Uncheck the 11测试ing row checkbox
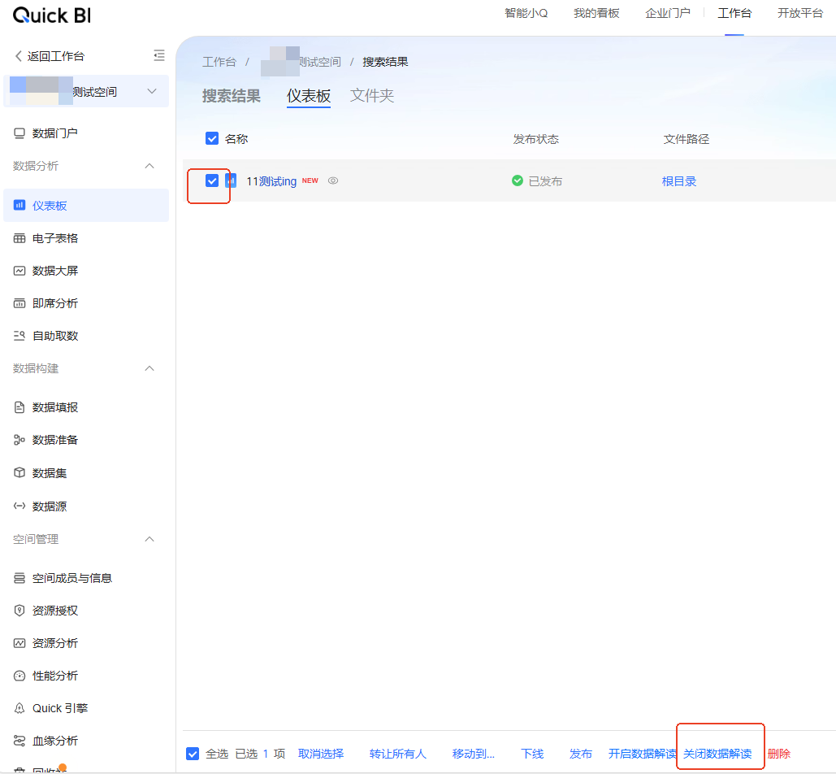The width and height of the screenshot is (836, 774). (x=212, y=180)
